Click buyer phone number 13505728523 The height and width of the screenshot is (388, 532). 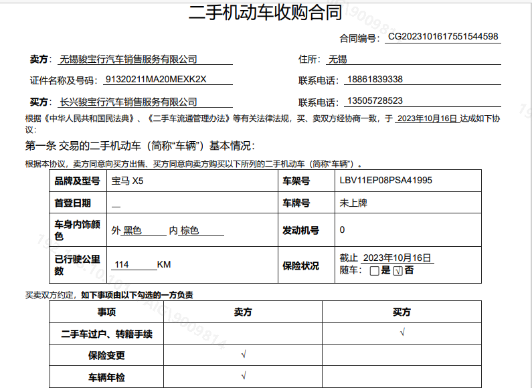(375, 101)
